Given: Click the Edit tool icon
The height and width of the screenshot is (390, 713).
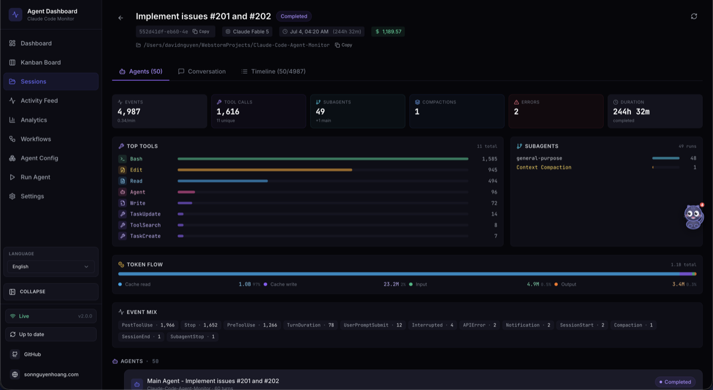Looking at the screenshot, I should pyautogui.click(x=122, y=170).
